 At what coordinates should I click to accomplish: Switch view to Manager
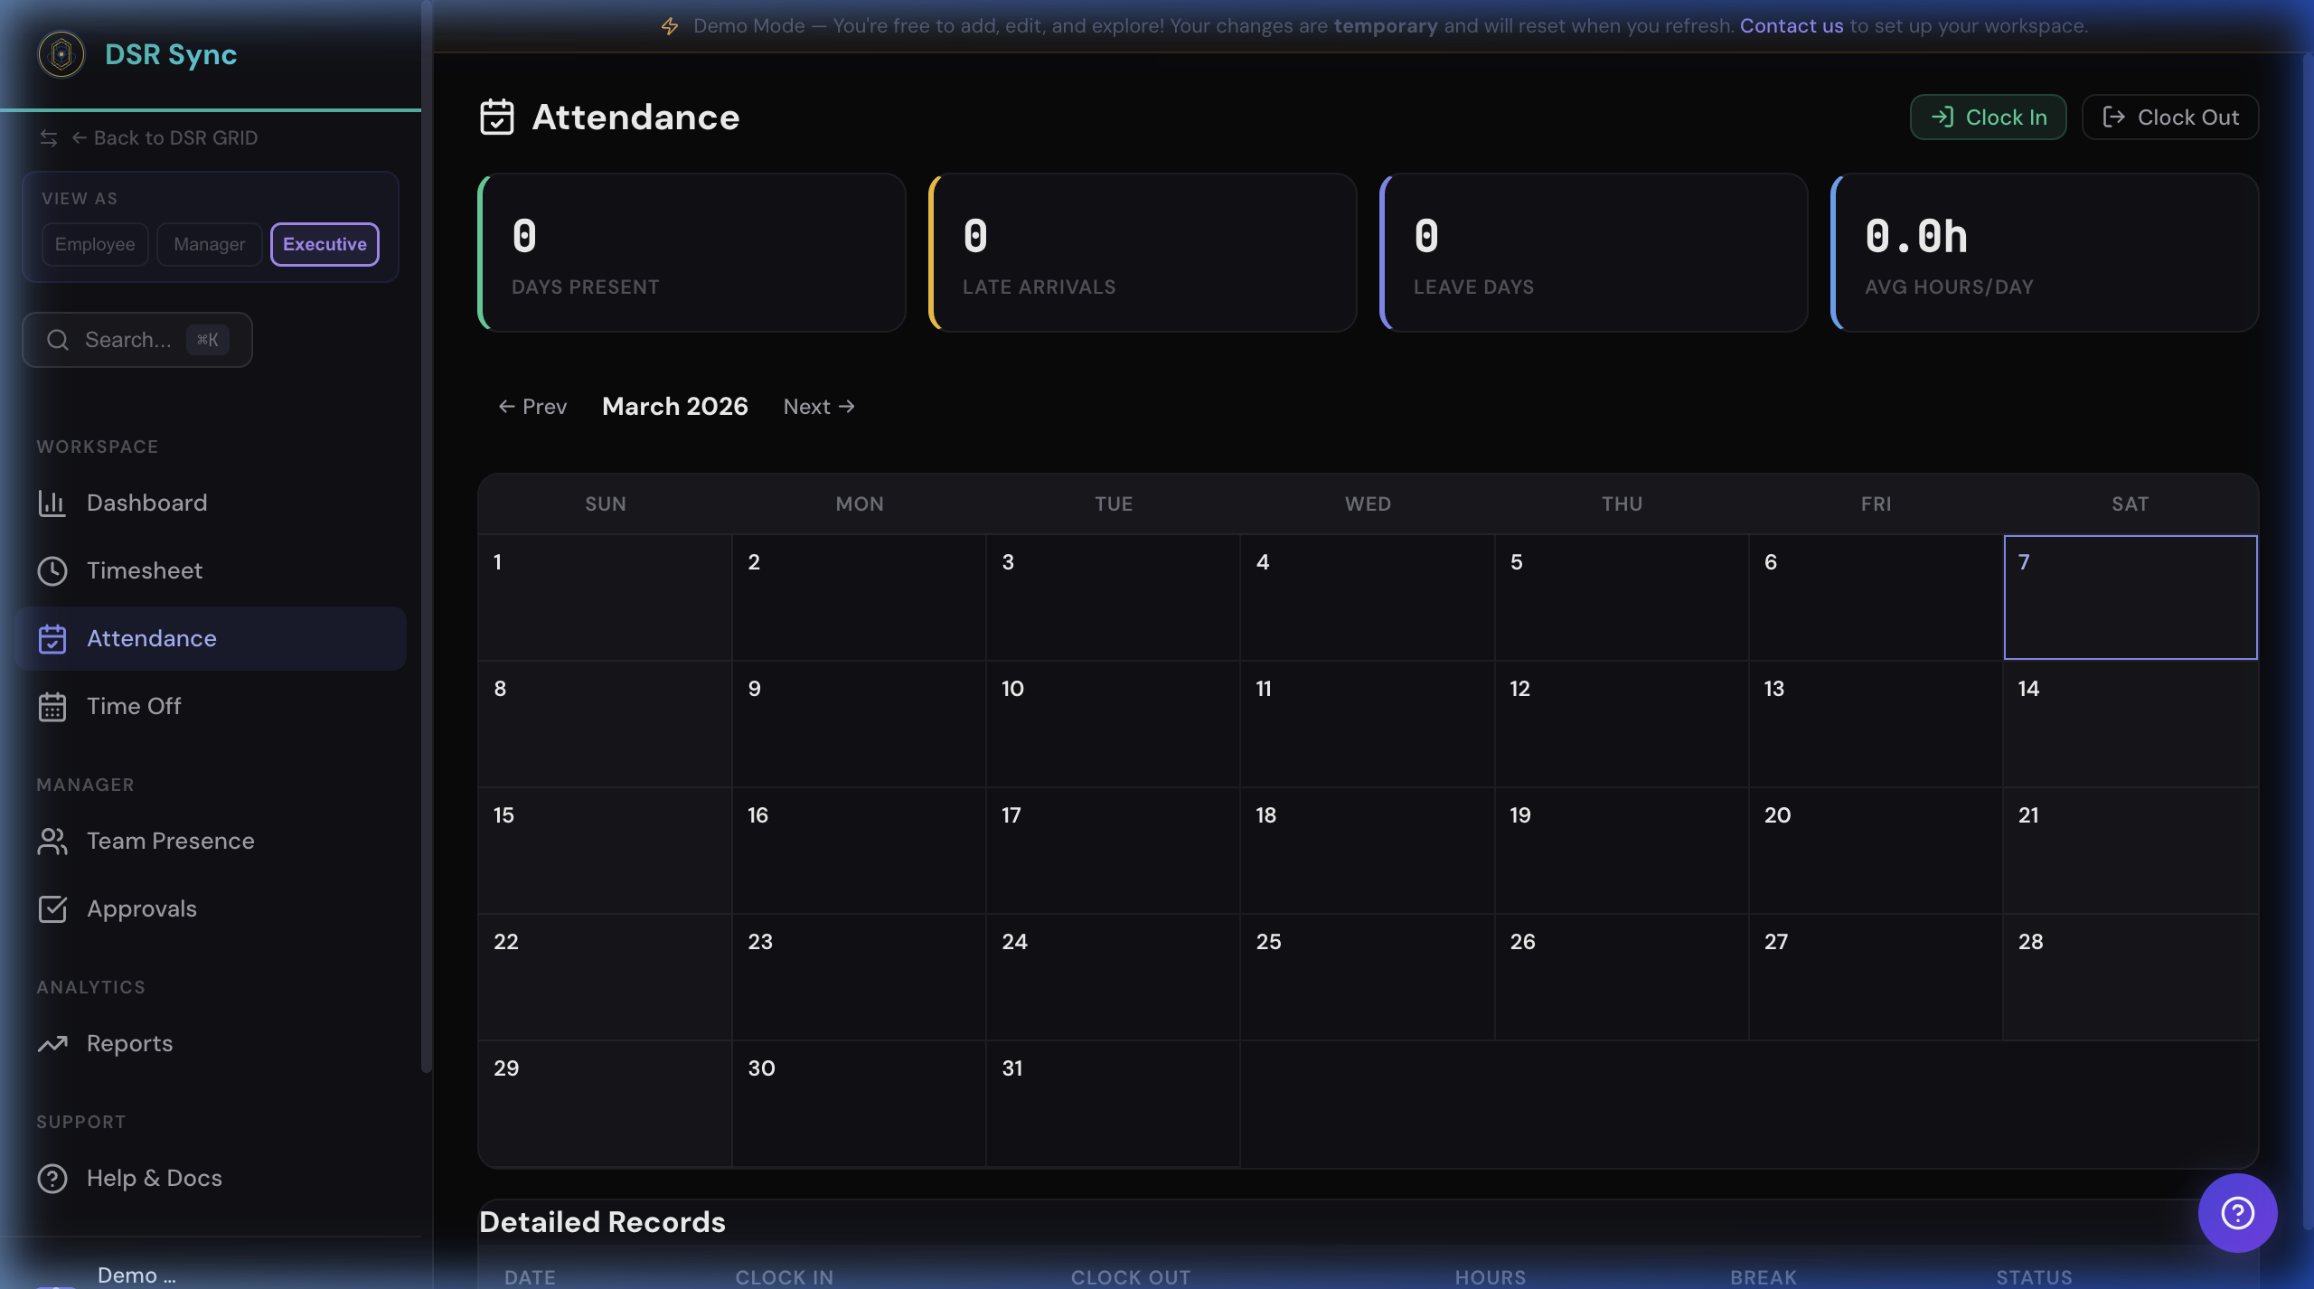pyautogui.click(x=209, y=244)
